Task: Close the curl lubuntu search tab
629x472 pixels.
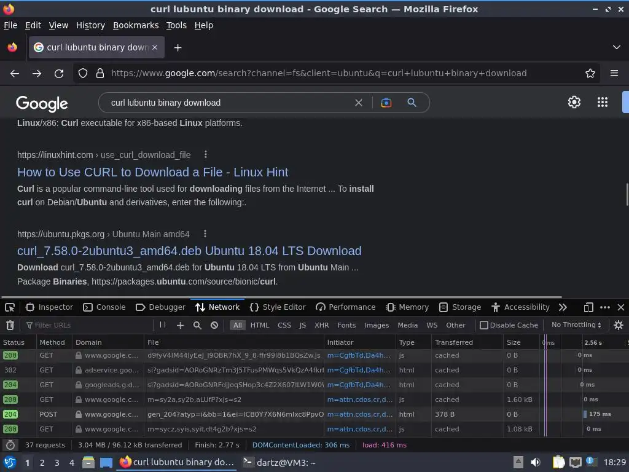Action: click(x=155, y=47)
